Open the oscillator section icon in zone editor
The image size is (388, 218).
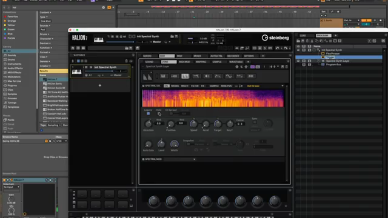185,76
